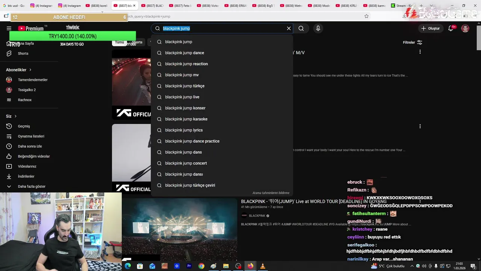This screenshot has width=481, height=271.
Task: Open Google Chrome from the taskbar
Action: [201, 266]
